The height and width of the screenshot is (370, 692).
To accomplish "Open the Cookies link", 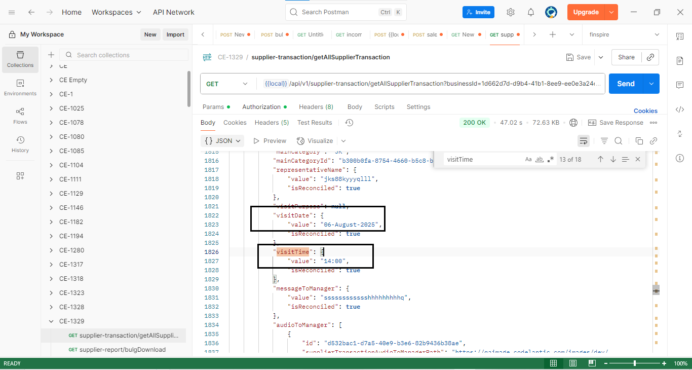I will (645, 111).
